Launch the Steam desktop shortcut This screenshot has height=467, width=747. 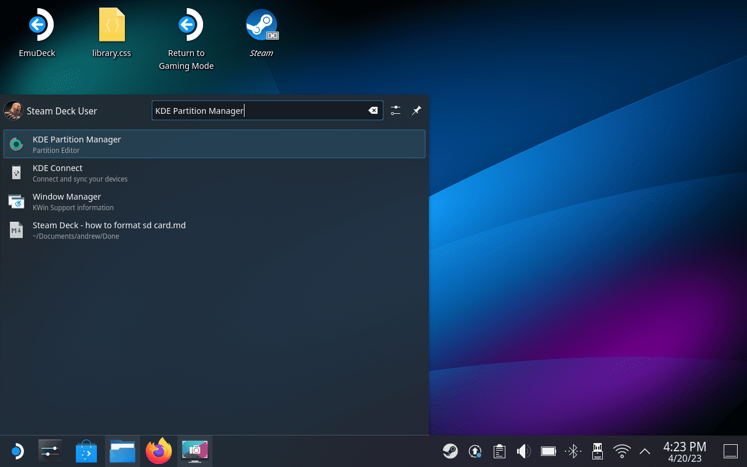[261, 33]
